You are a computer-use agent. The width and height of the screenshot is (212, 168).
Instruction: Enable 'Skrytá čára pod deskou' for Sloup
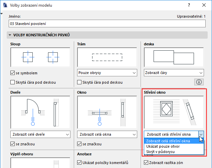[x=13, y=82]
